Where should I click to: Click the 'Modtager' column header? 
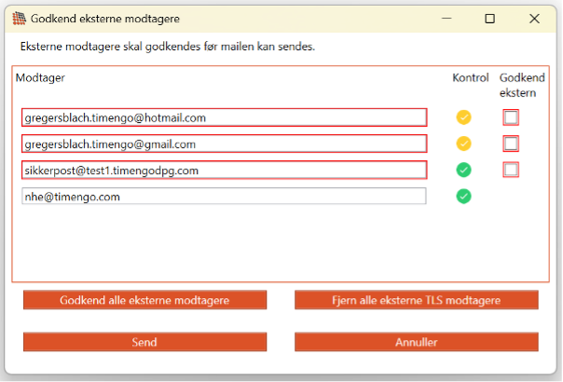click(40, 77)
